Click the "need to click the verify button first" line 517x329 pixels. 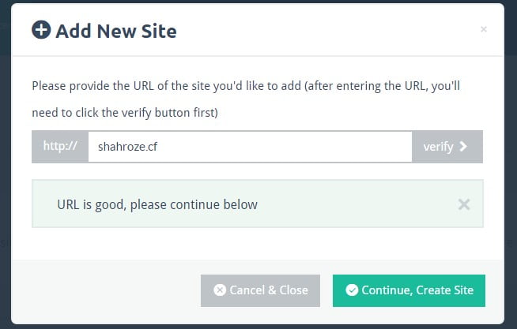[x=125, y=113]
